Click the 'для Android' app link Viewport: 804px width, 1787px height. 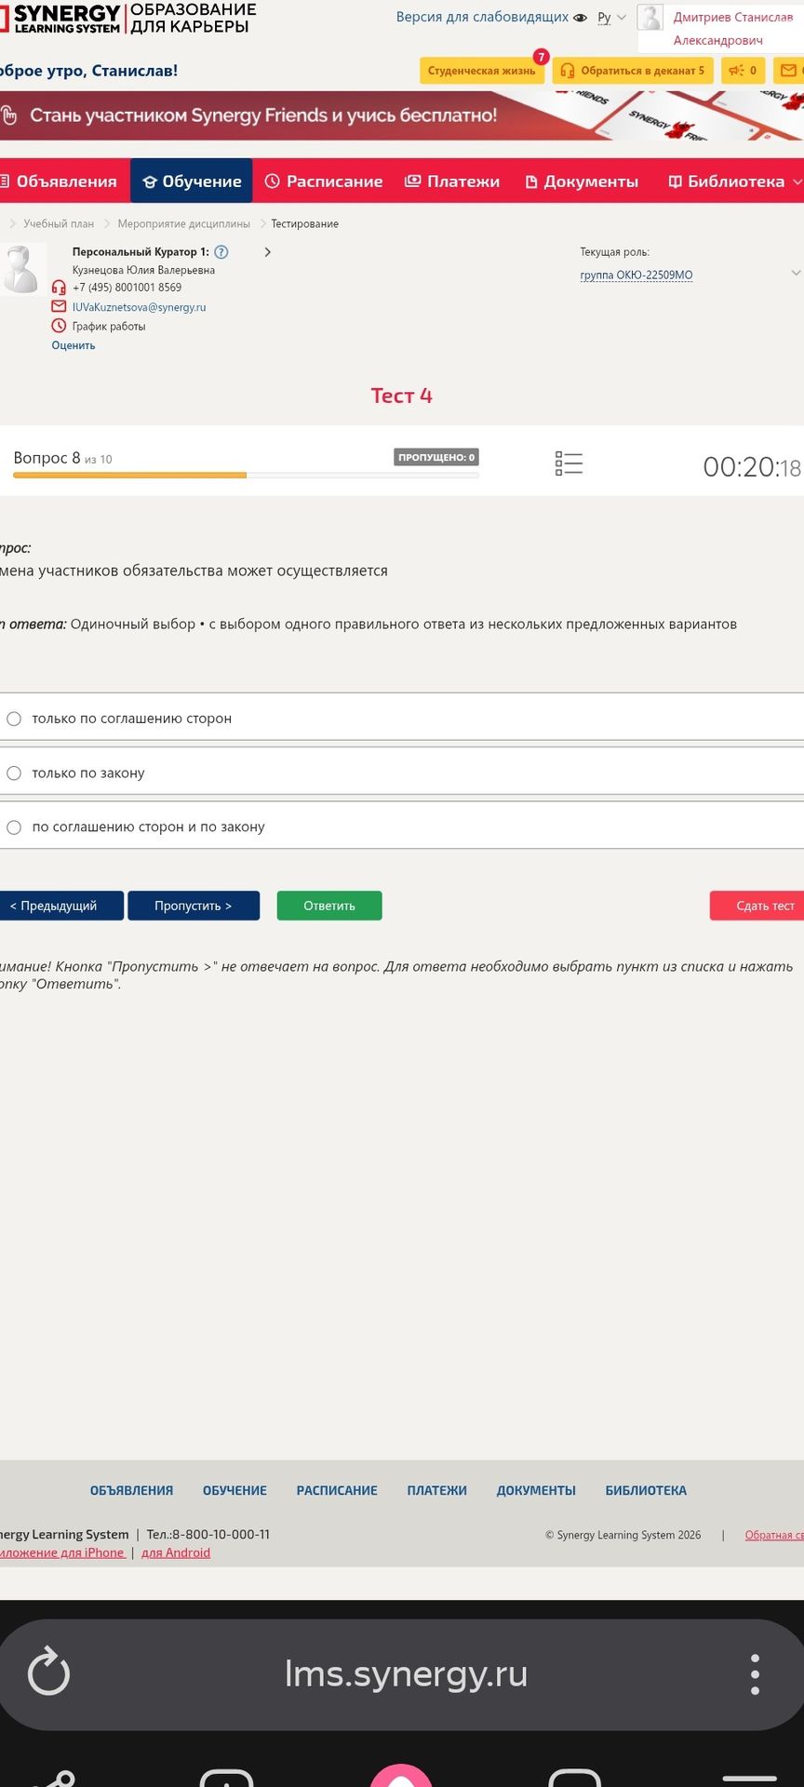pos(176,1552)
